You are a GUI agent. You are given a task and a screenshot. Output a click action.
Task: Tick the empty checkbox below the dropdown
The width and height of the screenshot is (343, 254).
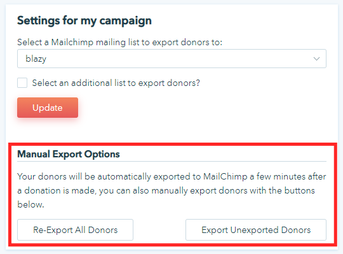click(22, 83)
